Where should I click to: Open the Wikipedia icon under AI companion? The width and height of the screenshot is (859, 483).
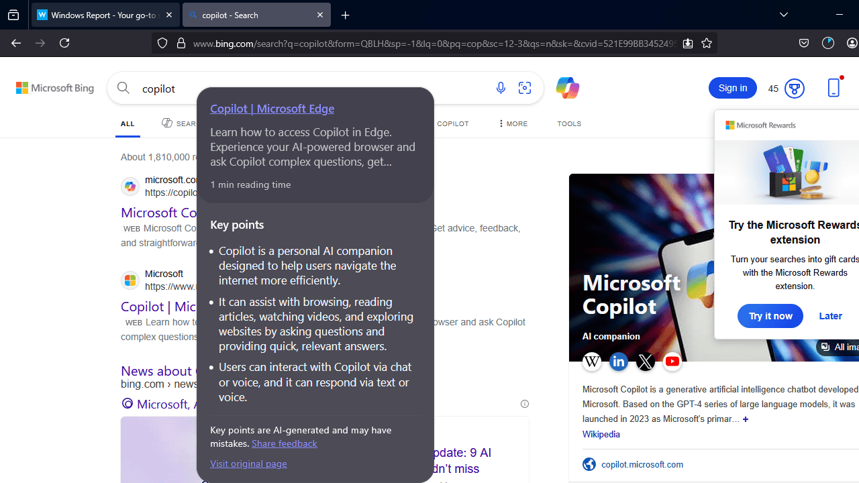pyautogui.click(x=592, y=362)
